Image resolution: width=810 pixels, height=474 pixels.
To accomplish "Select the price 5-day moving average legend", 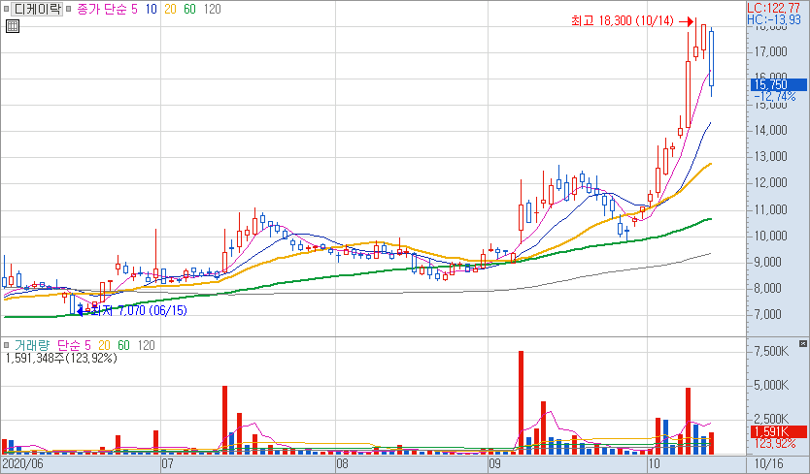I will coord(134,9).
